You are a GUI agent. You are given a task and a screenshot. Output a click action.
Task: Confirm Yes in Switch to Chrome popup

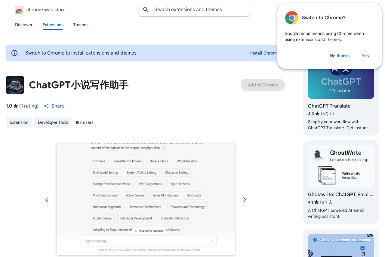pos(365,56)
